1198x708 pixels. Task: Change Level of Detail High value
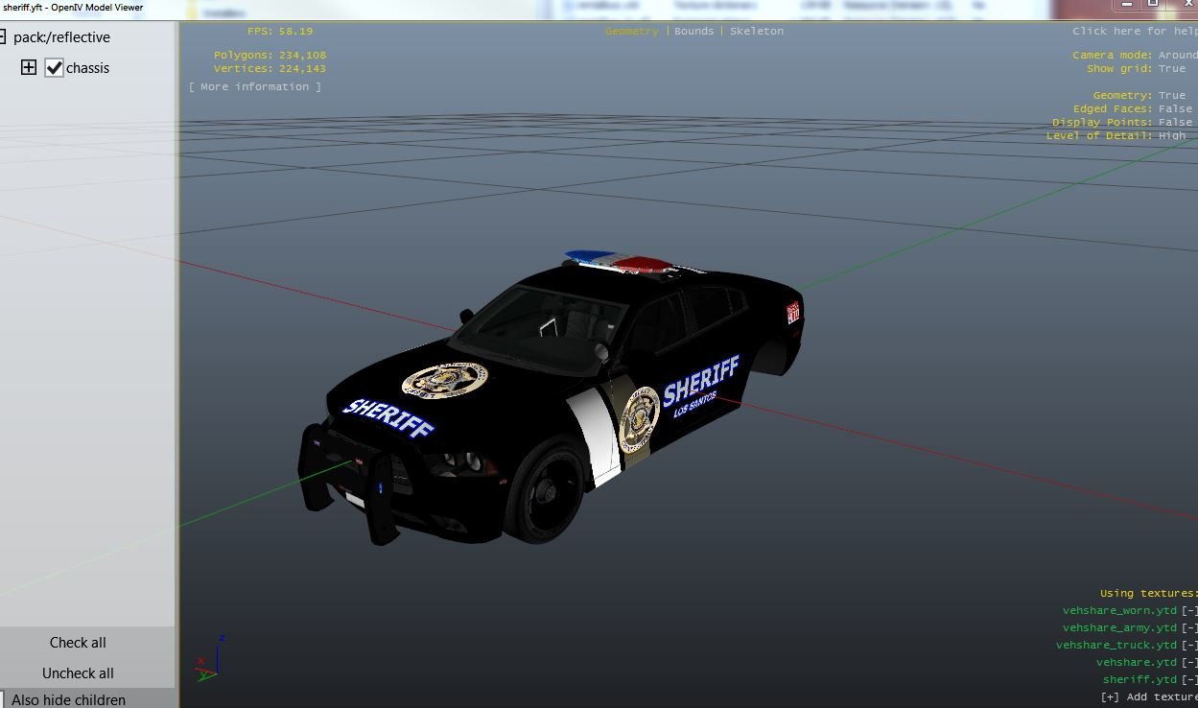(x=1172, y=135)
